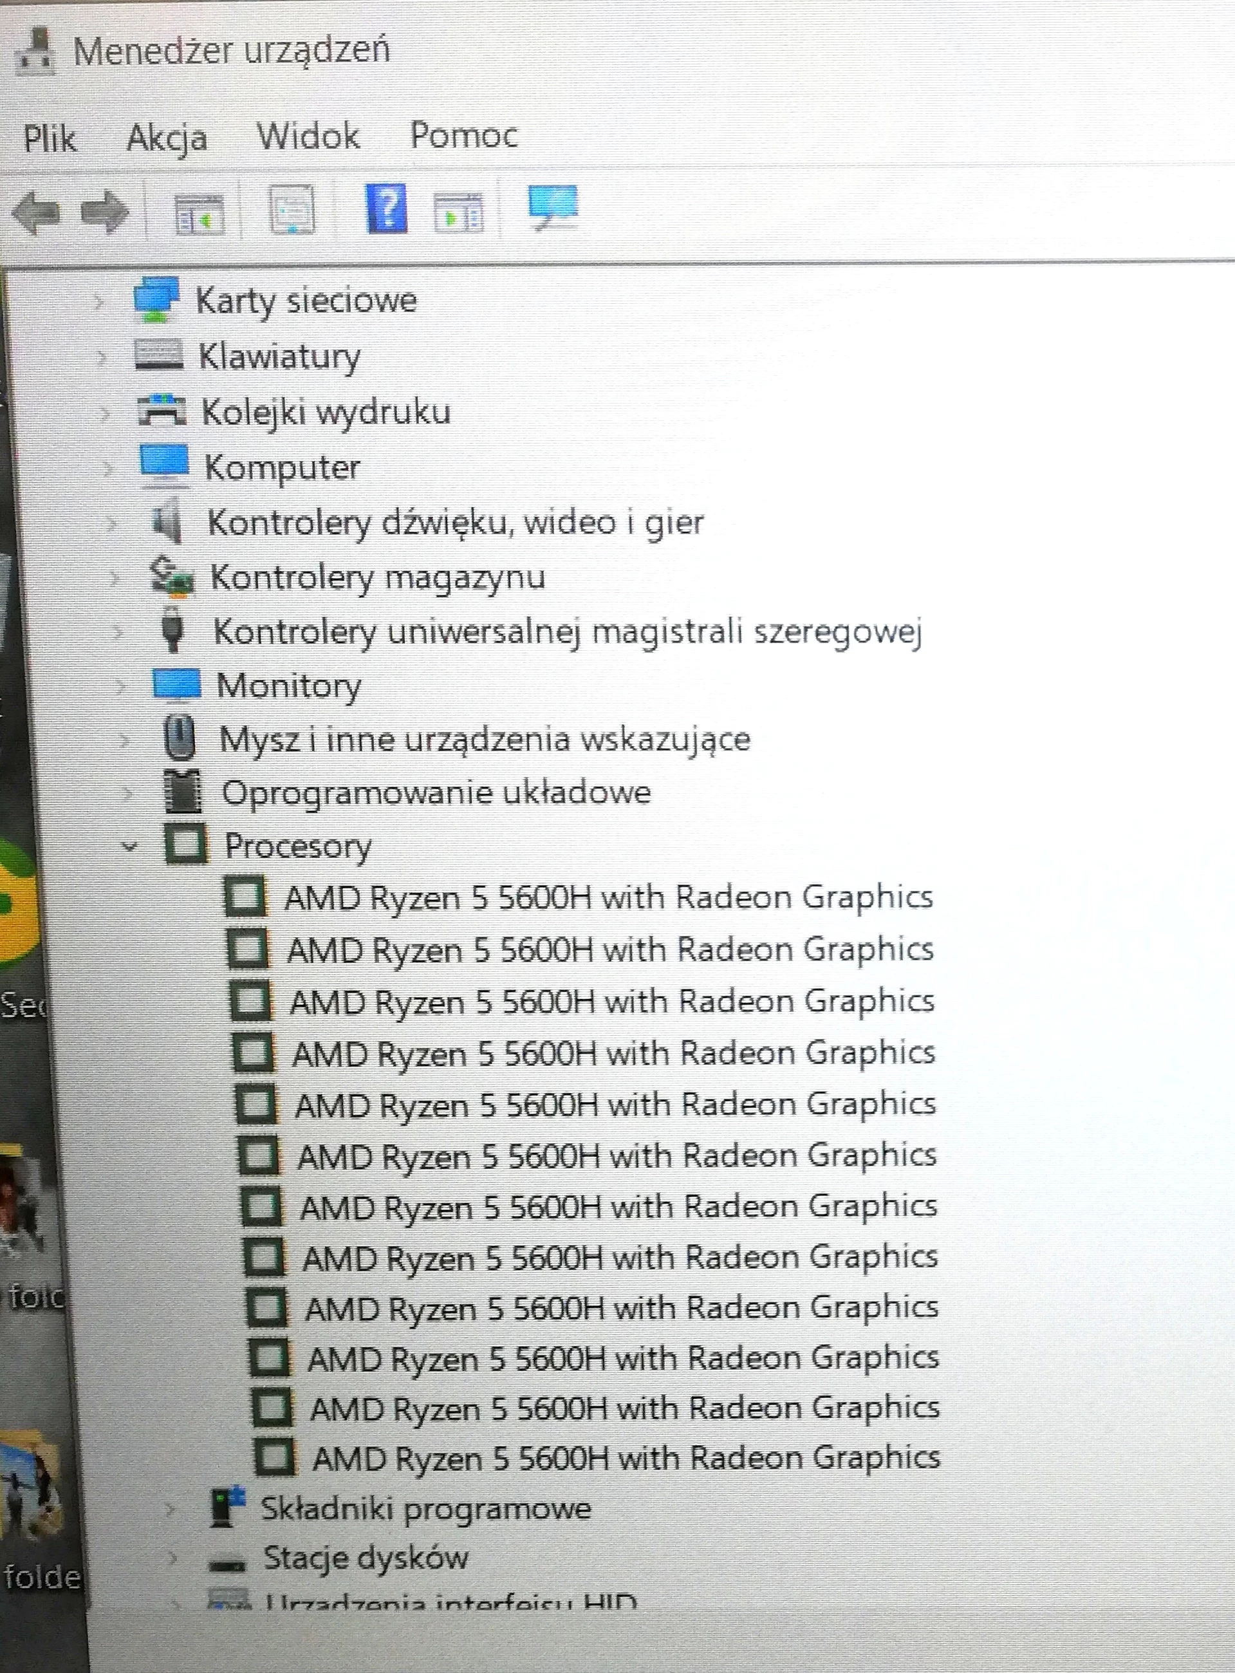This screenshot has width=1235, height=1673.
Task: Select Mysz i inne urządzenia wskazujące label
Action: pyautogui.click(x=485, y=740)
